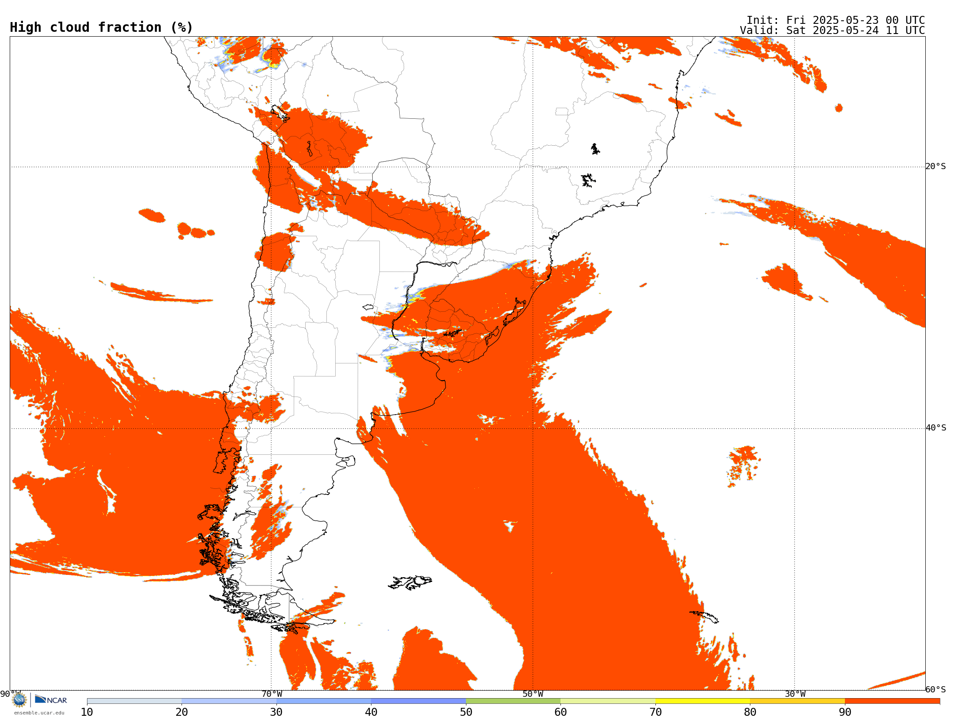Select the 50-60 green colorbar segment
954x718 pixels.
click(x=513, y=701)
